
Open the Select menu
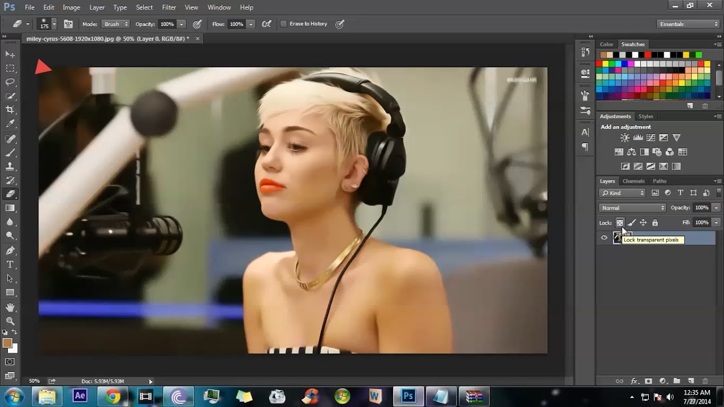[x=144, y=7]
